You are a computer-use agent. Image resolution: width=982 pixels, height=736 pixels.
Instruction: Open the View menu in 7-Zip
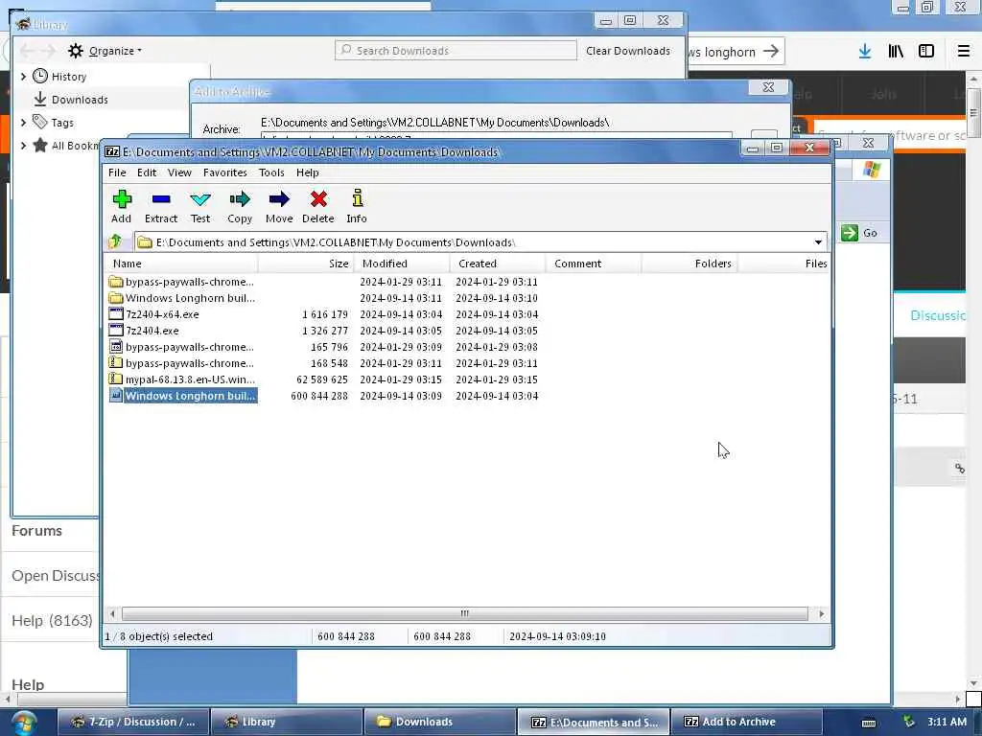pyautogui.click(x=179, y=172)
